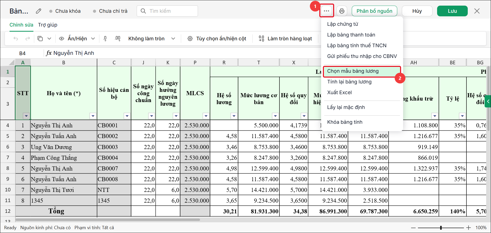Viewport: 491px width, 233px height.
Task: Click the green side panel expand arrow
Action: pos(488,101)
